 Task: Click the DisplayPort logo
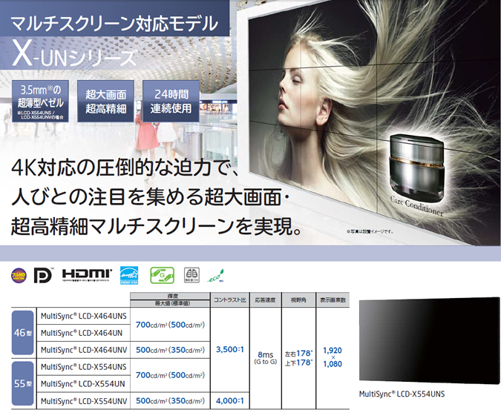coord(43,275)
